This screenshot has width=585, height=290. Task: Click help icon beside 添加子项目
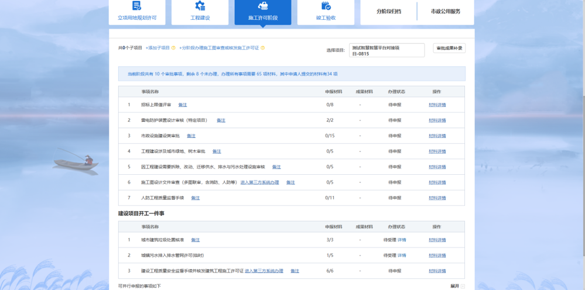point(173,48)
